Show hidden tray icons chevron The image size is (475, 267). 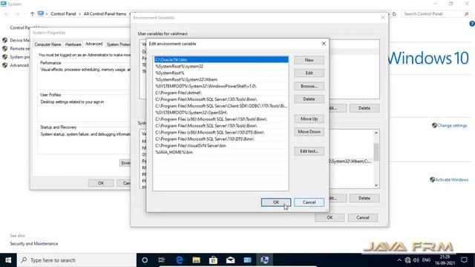399,260
